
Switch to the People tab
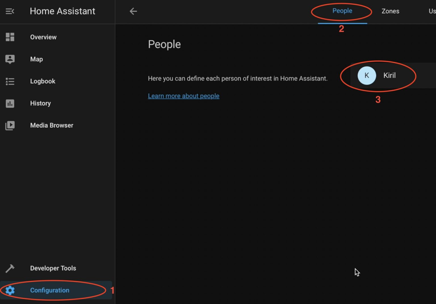tap(342, 11)
